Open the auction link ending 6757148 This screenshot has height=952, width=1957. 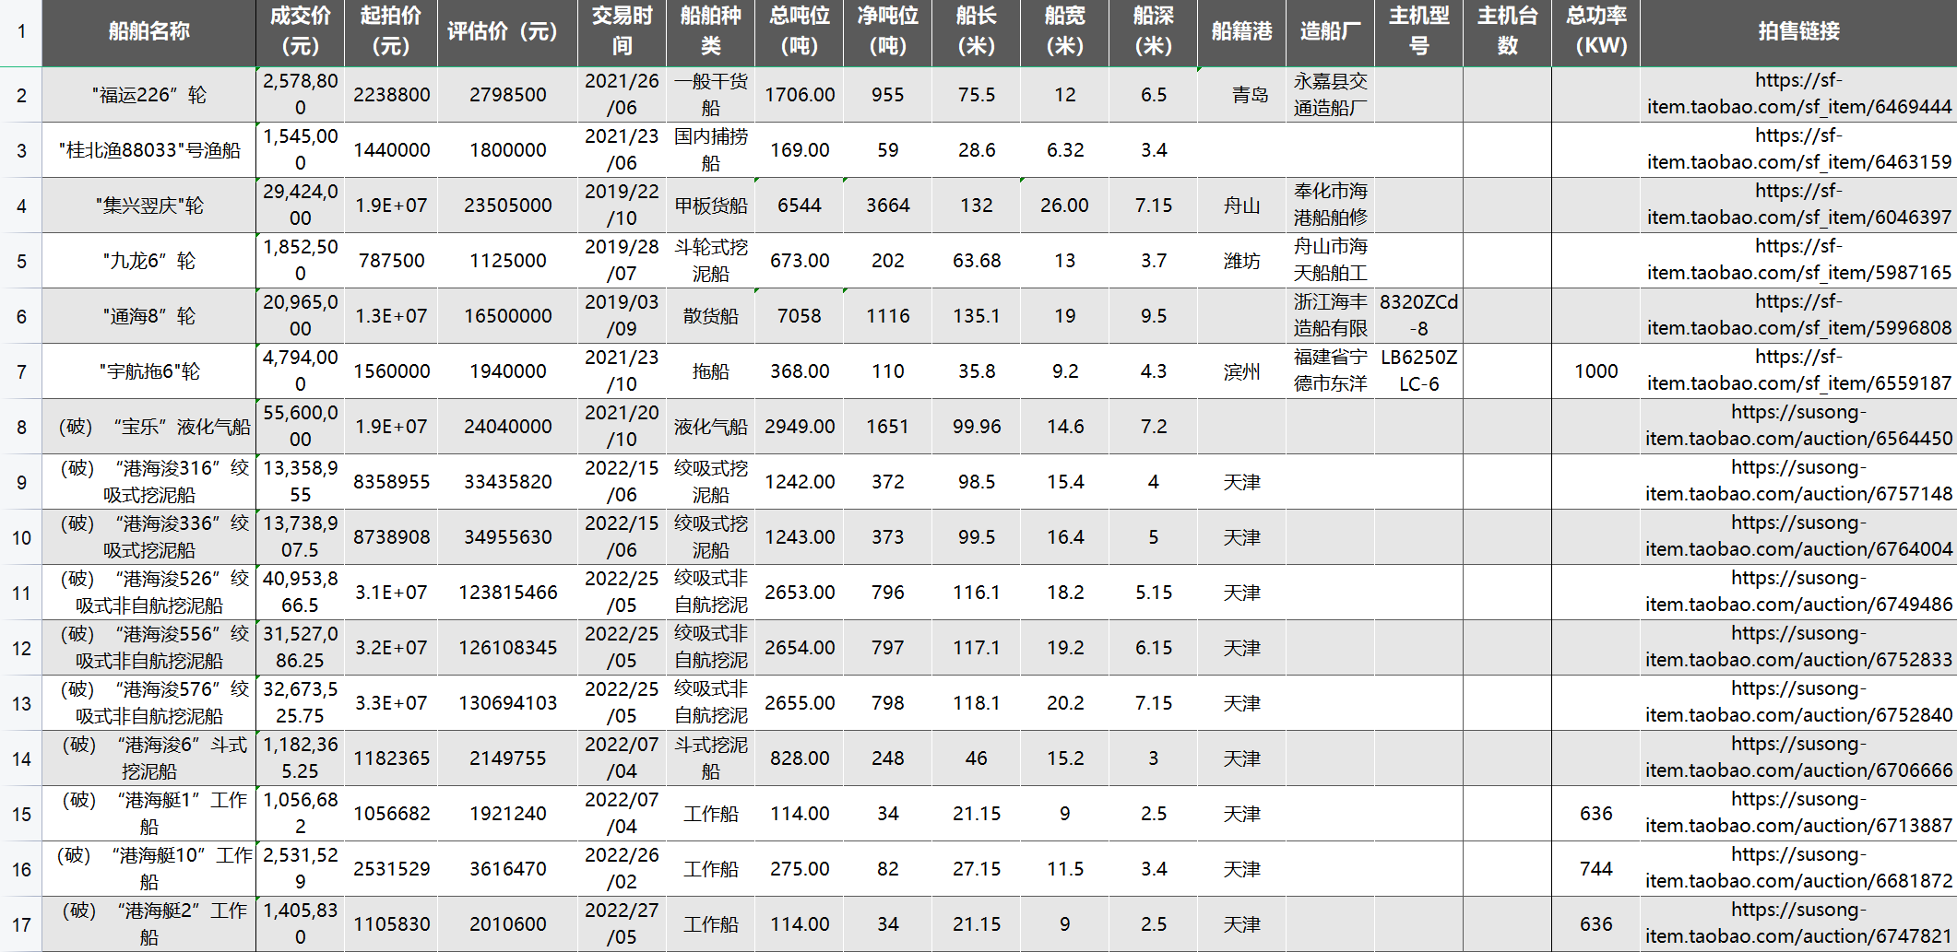click(1798, 481)
